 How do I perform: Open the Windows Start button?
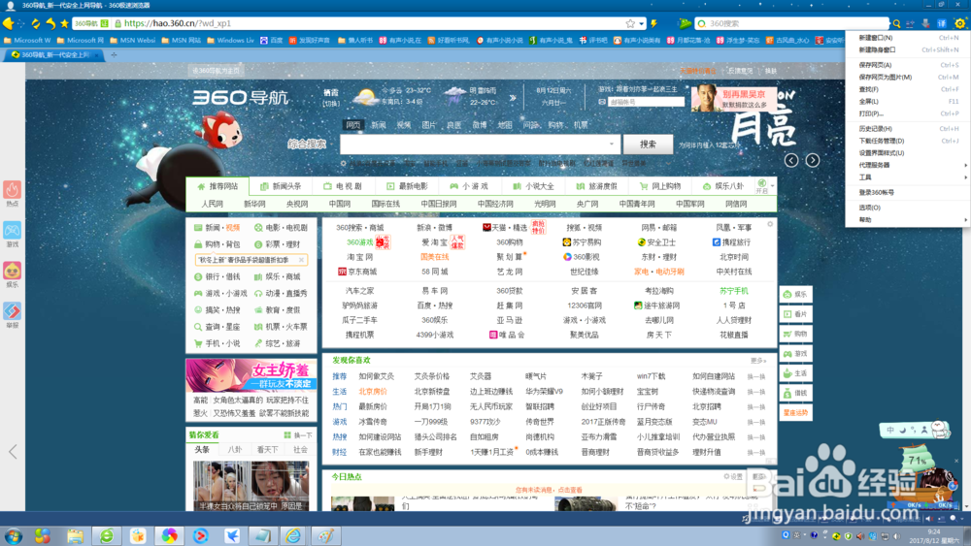tap(13, 535)
